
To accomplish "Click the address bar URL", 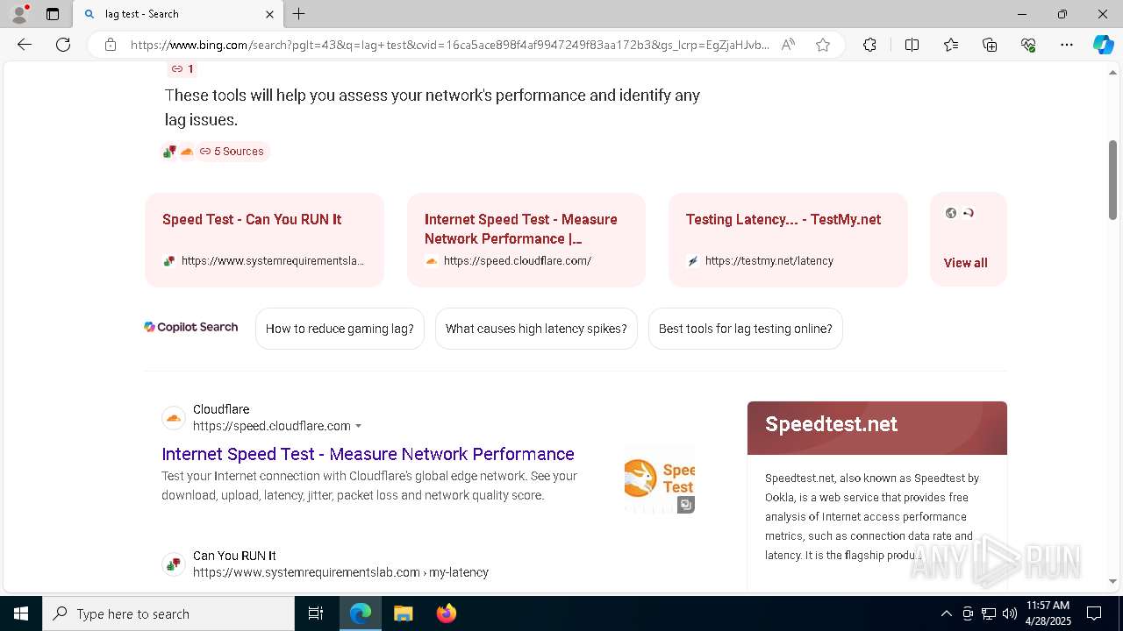I will (450, 45).
